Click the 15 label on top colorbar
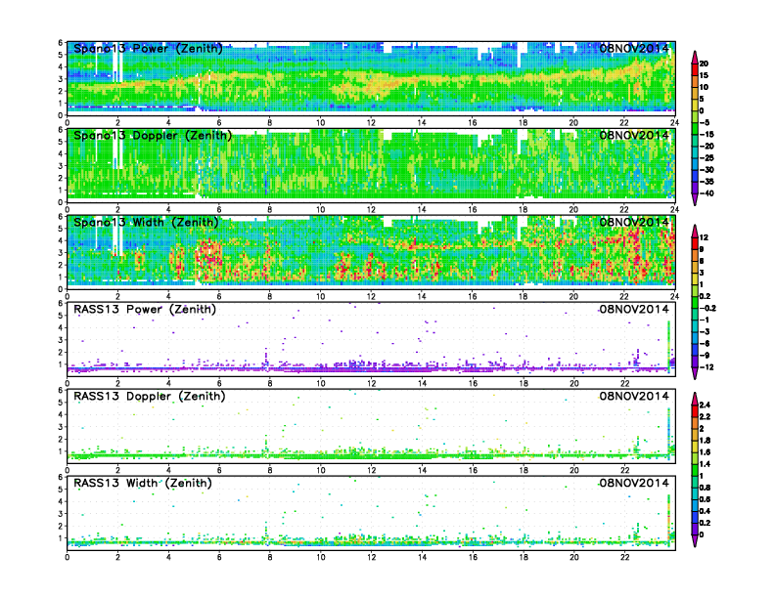775x598 pixels. click(x=704, y=75)
